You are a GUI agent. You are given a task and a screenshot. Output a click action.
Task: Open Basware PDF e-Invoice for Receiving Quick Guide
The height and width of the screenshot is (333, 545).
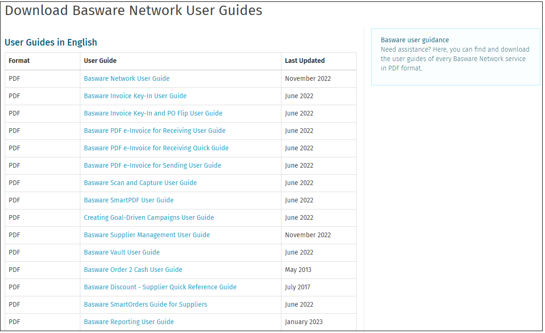pos(156,148)
